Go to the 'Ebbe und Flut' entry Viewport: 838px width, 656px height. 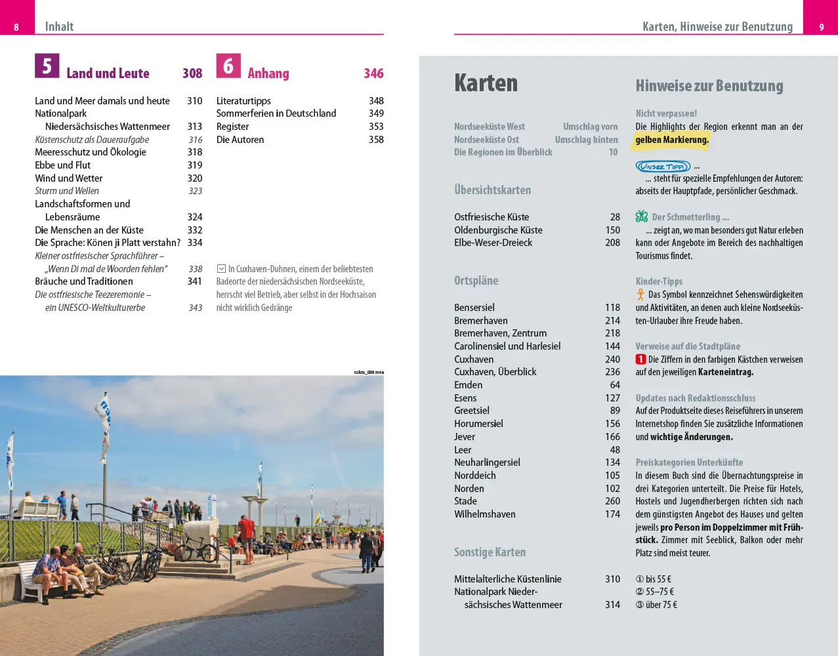(63, 165)
